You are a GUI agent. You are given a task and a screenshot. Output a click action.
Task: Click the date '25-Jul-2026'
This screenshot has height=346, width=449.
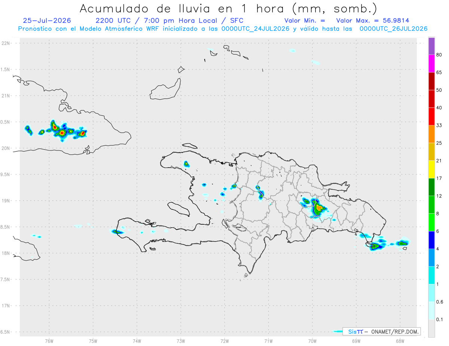click(x=47, y=21)
